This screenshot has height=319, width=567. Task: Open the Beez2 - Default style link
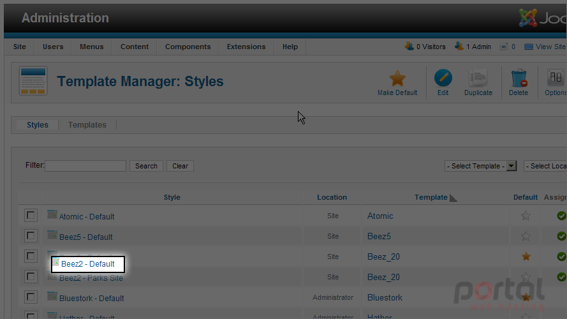[x=88, y=264]
